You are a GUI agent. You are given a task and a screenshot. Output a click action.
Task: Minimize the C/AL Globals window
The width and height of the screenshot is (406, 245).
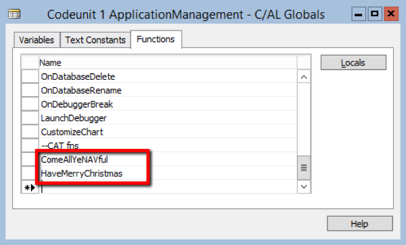coord(359,14)
